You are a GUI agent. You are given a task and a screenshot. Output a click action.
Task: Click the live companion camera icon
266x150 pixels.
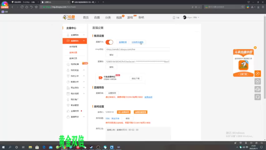click(100, 78)
